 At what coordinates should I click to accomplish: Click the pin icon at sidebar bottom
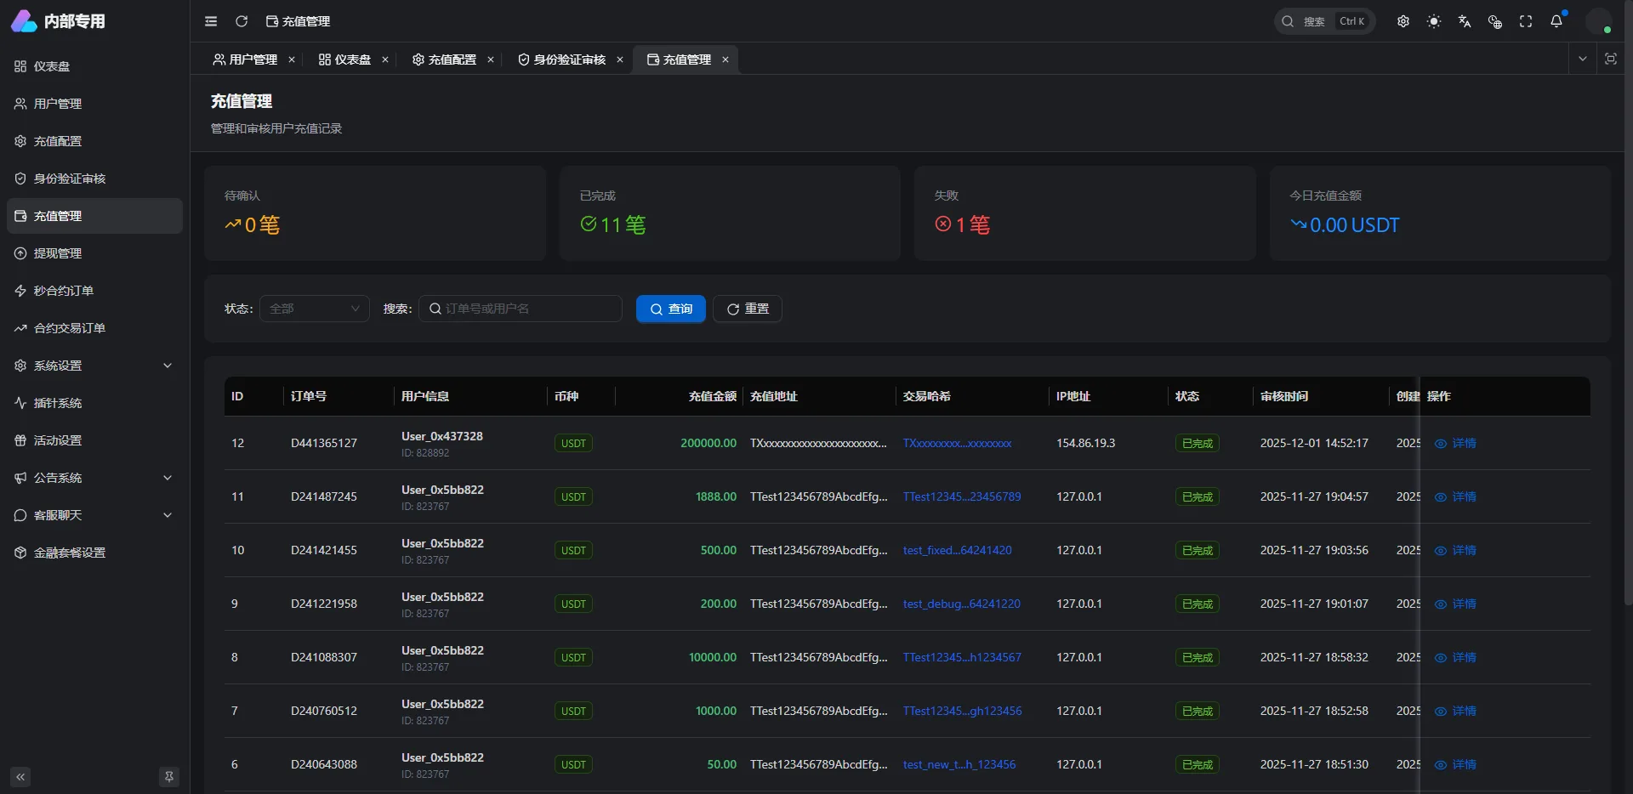(x=169, y=776)
